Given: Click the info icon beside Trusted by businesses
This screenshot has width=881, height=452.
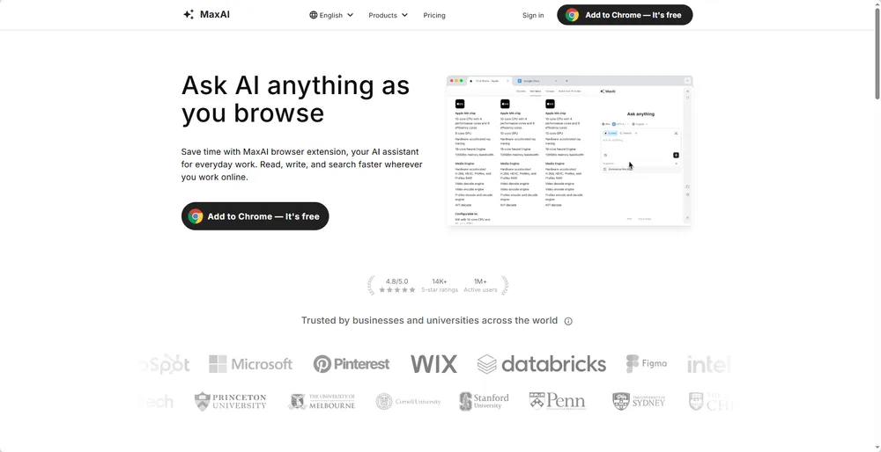Looking at the screenshot, I should (568, 321).
